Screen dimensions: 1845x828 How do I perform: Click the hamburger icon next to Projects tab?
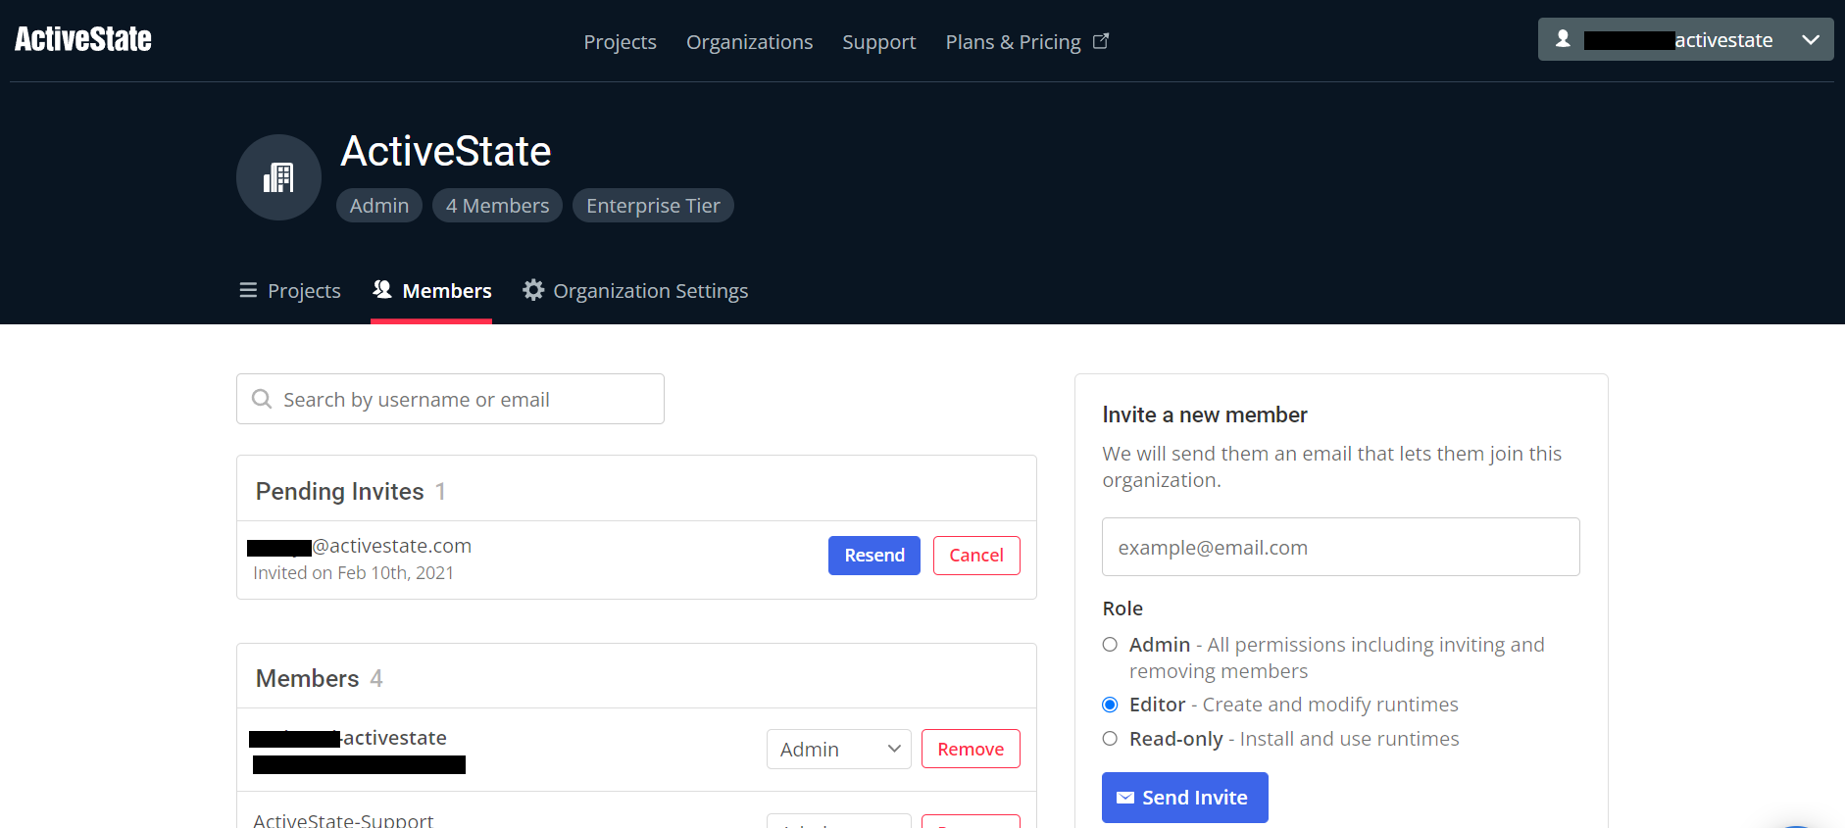pyautogui.click(x=248, y=290)
